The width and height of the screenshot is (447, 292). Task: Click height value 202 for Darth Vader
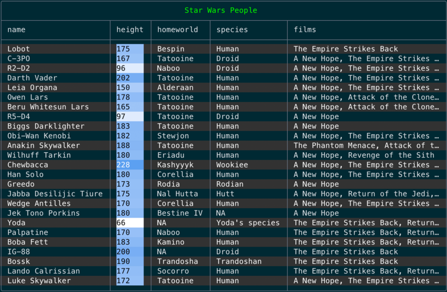tap(123, 78)
